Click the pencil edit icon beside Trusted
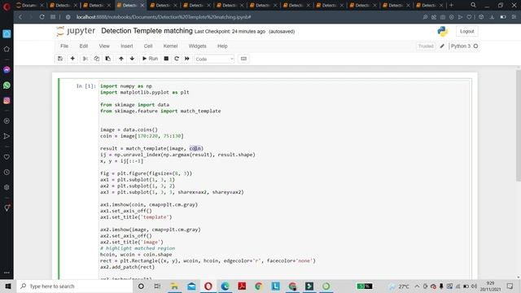 coord(442,46)
